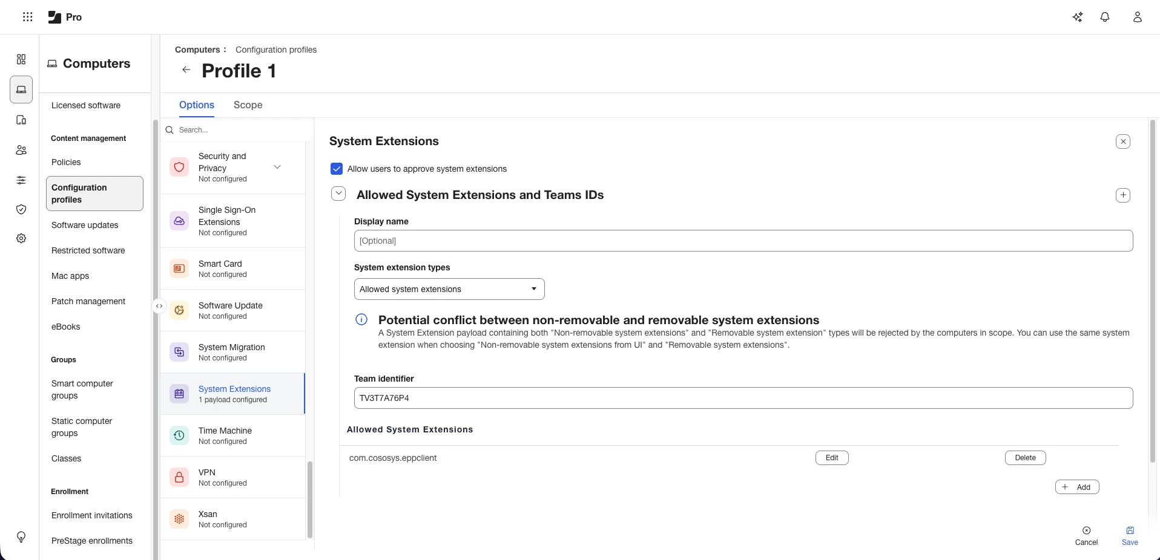Open notifications bell icon
Viewport: 1160px width, 560px height.
tap(1105, 17)
